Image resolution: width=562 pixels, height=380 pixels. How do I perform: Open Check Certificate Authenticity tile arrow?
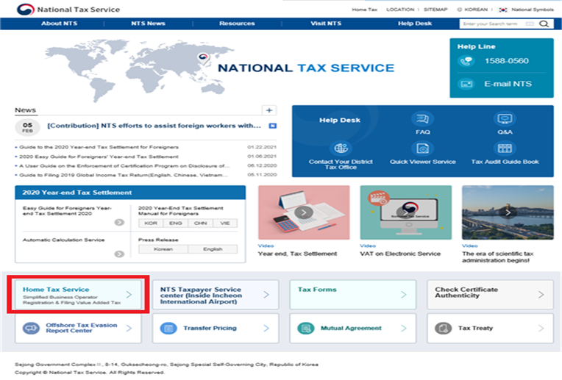(541, 295)
